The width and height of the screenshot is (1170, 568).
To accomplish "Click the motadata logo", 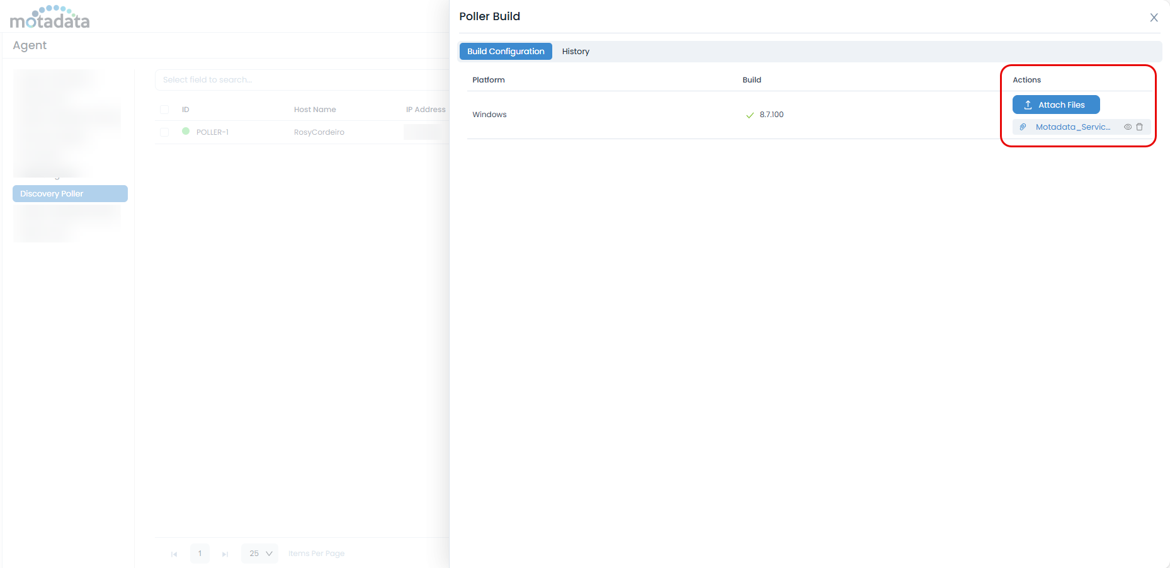I will click(50, 18).
